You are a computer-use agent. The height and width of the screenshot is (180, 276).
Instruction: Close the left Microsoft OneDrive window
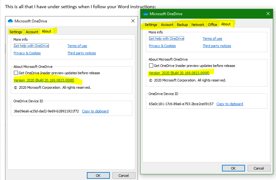(x=133, y=21)
